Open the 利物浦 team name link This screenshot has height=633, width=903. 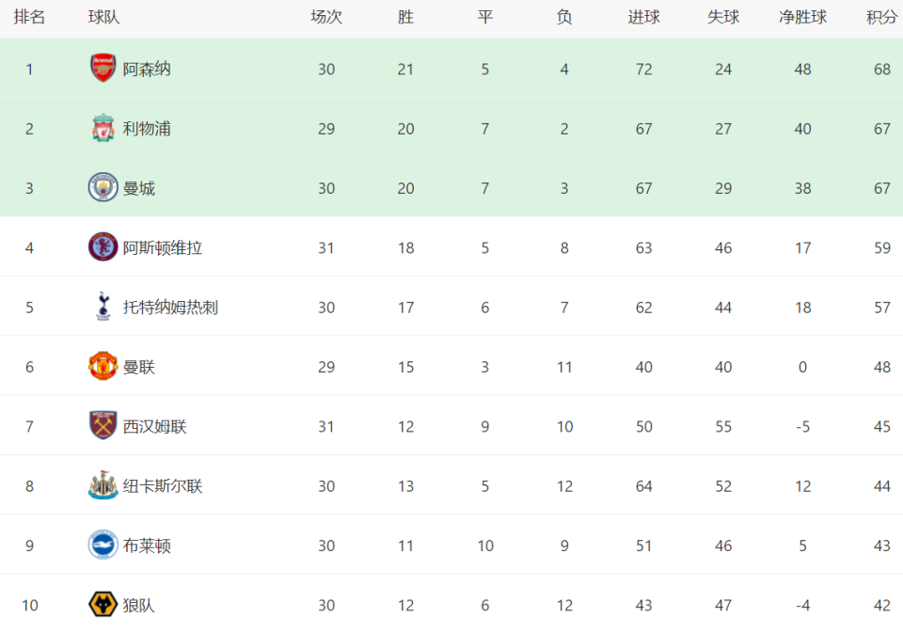point(147,129)
